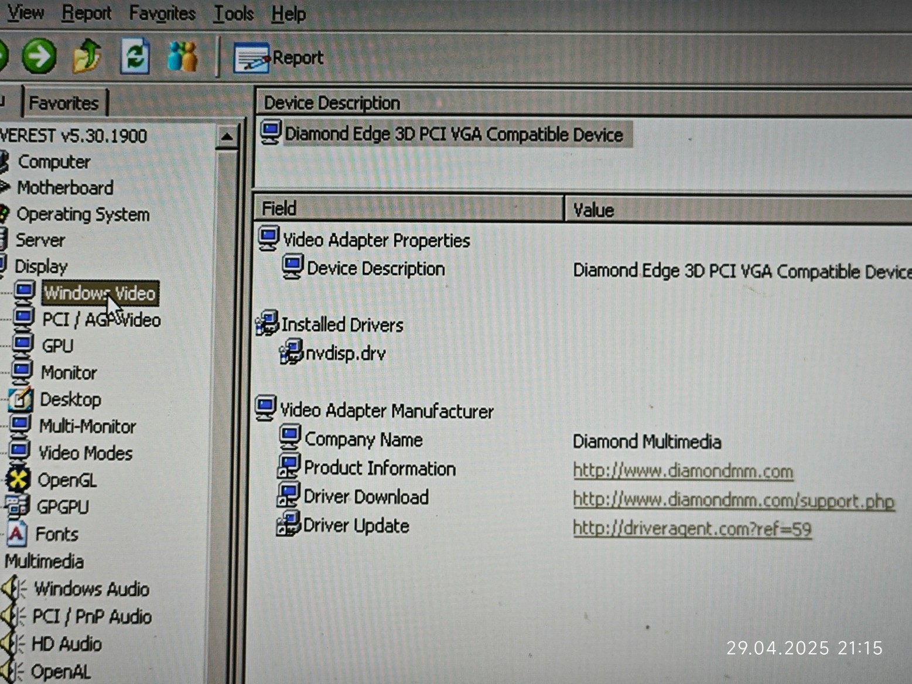Open the Help menu

(288, 13)
